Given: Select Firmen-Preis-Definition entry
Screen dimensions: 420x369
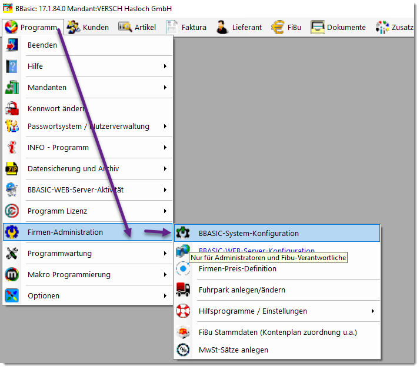Looking at the screenshot, I should [x=277, y=268].
